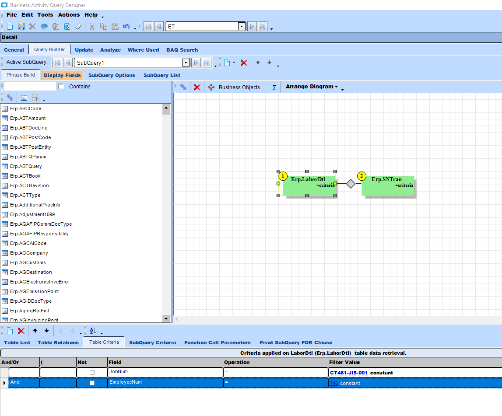
Task: Enable the Contains checkbox
Action: pyautogui.click(x=61, y=87)
